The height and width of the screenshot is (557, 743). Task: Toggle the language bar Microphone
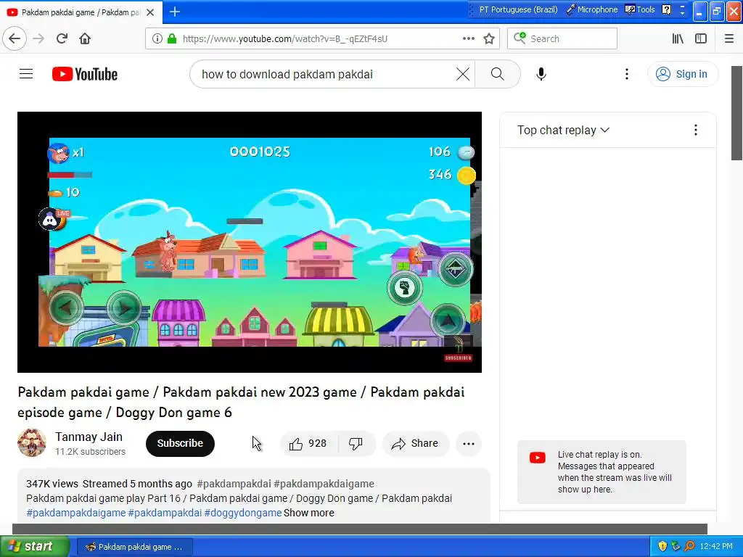pyautogui.click(x=592, y=9)
